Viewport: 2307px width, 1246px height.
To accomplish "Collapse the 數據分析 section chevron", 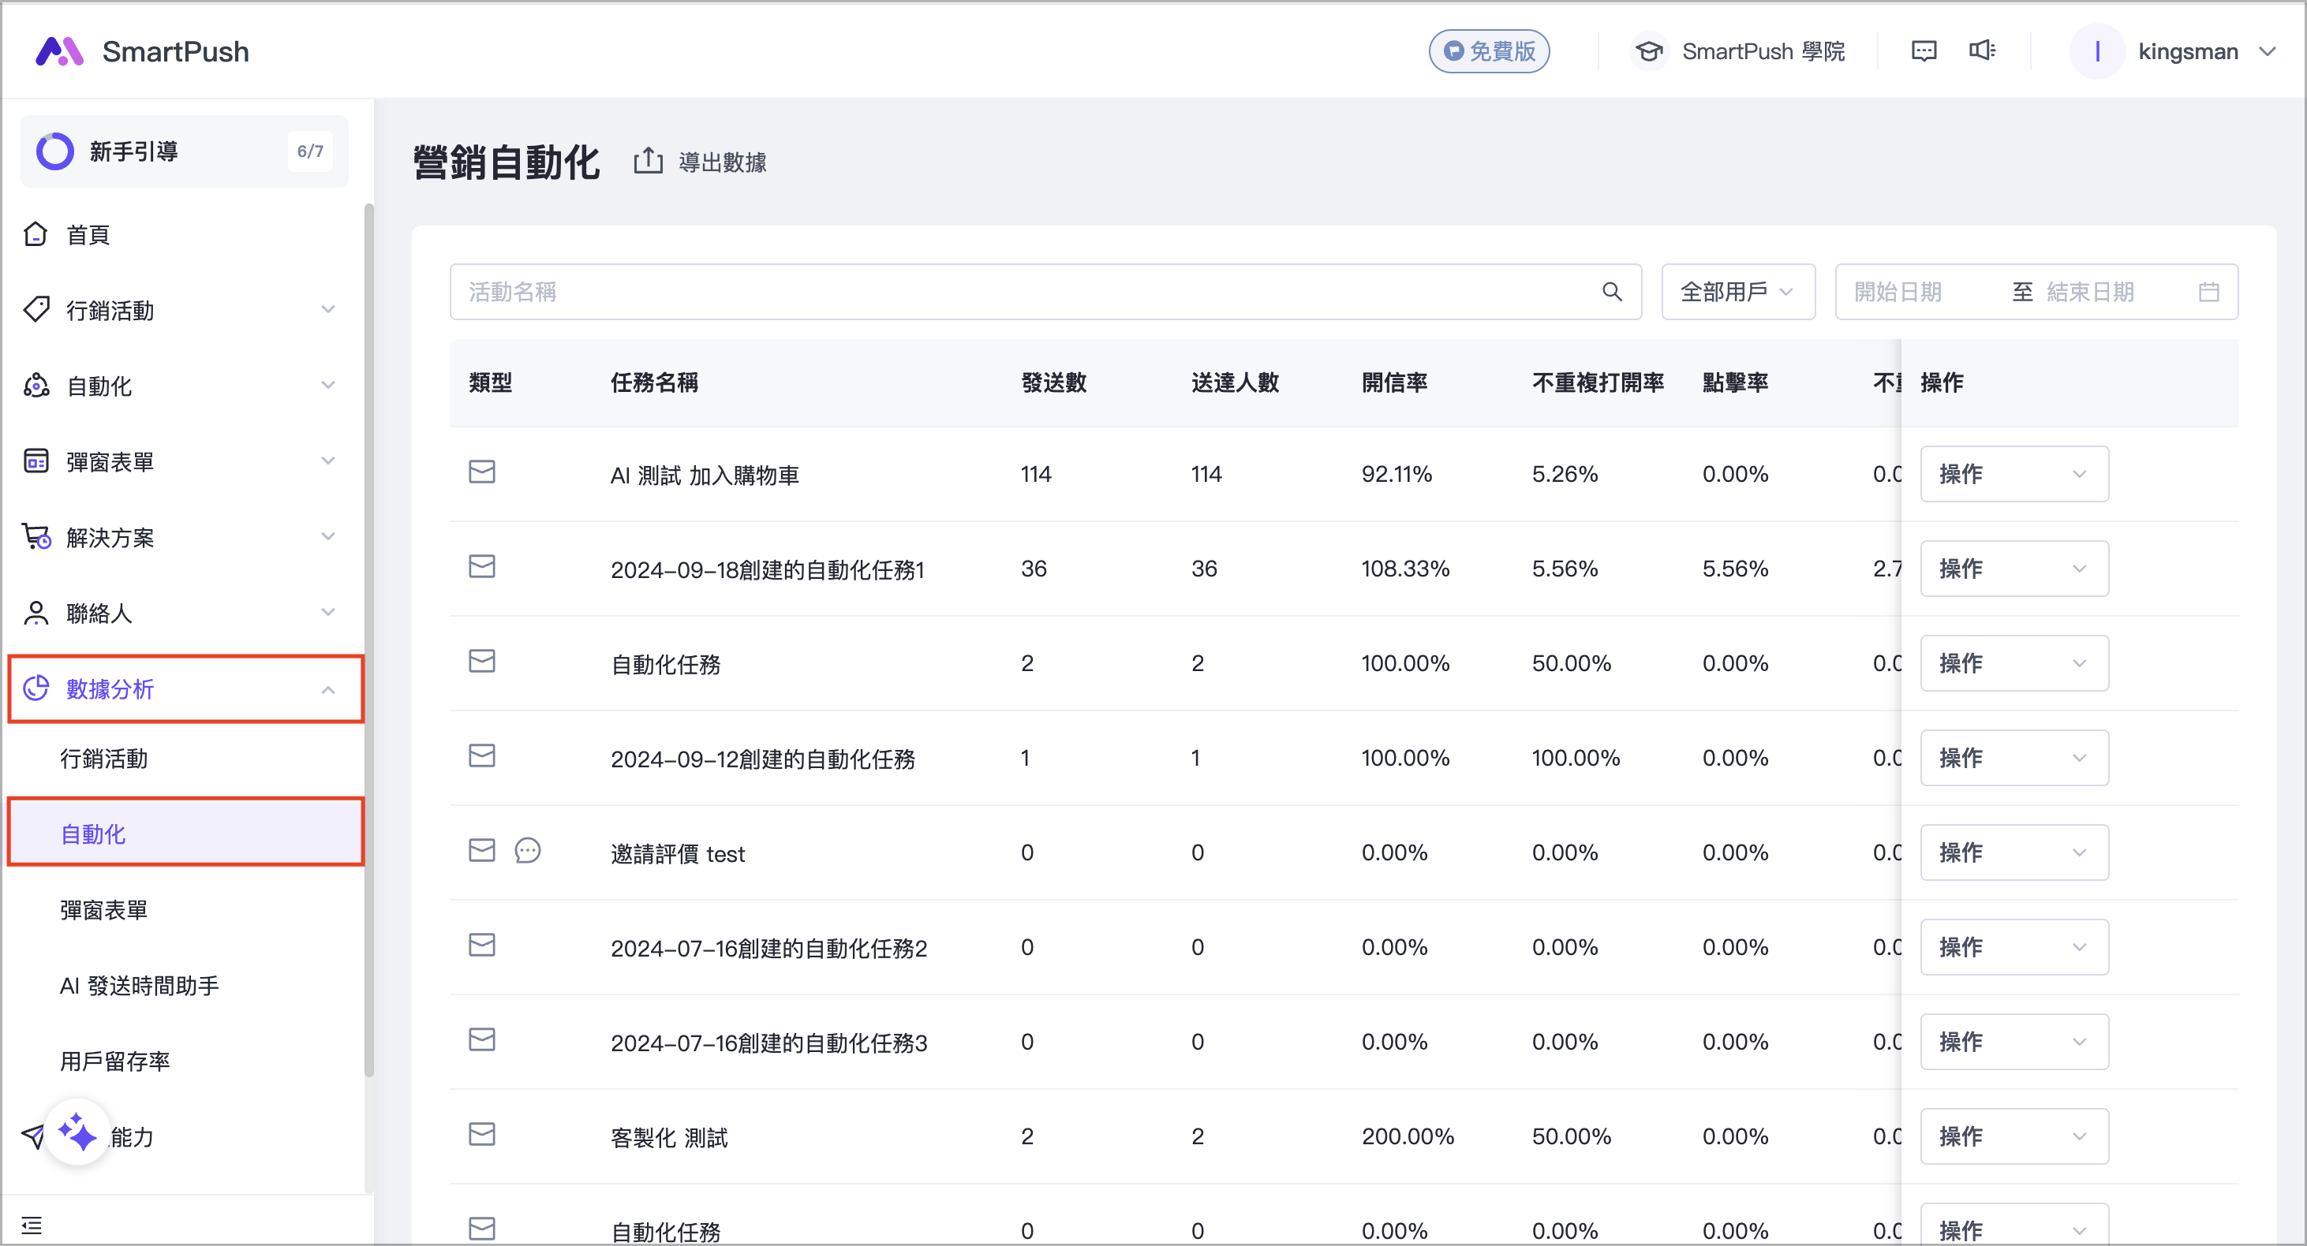I will click(x=327, y=690).
